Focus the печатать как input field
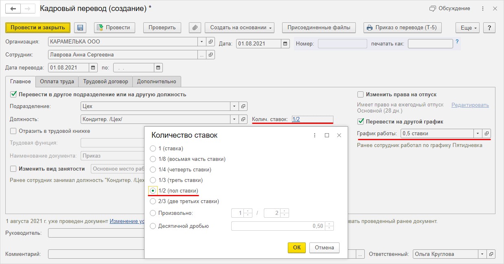This screenshot has height=264, width=504. [x=430, y=43]
